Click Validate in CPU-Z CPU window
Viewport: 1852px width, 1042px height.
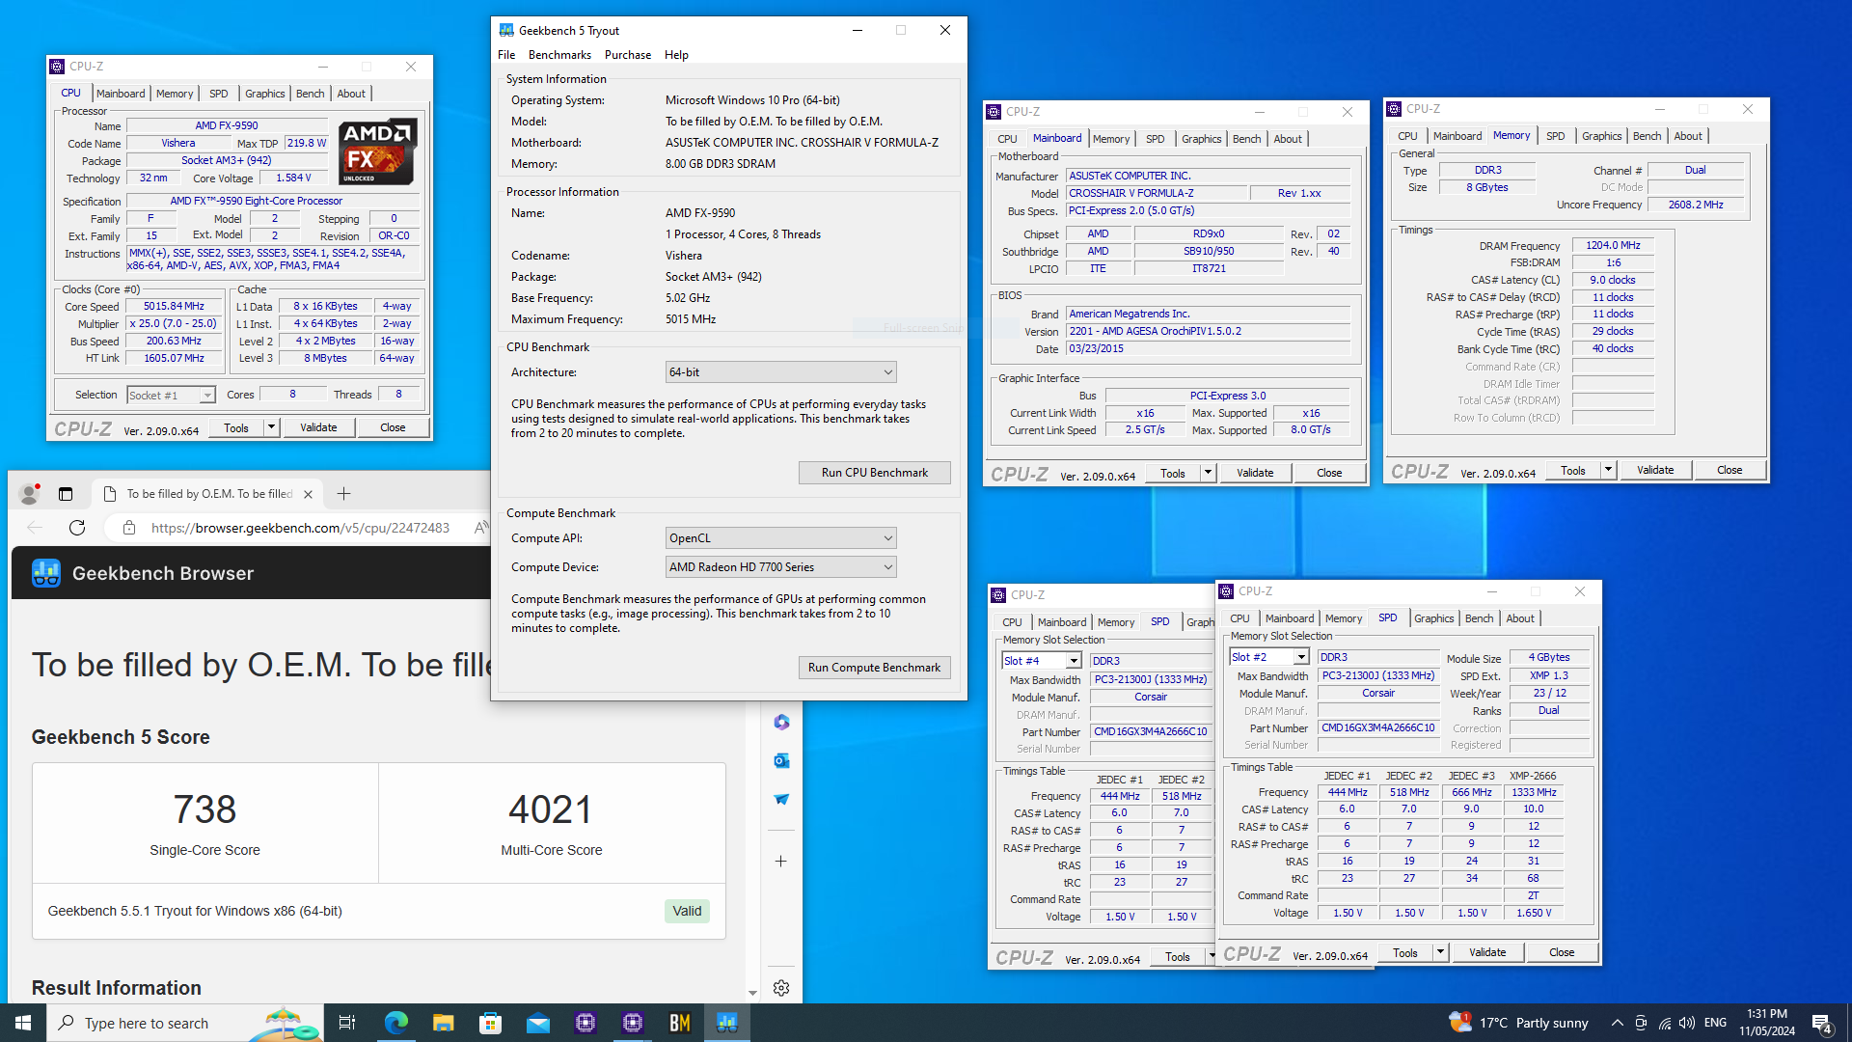click(318, 427)
